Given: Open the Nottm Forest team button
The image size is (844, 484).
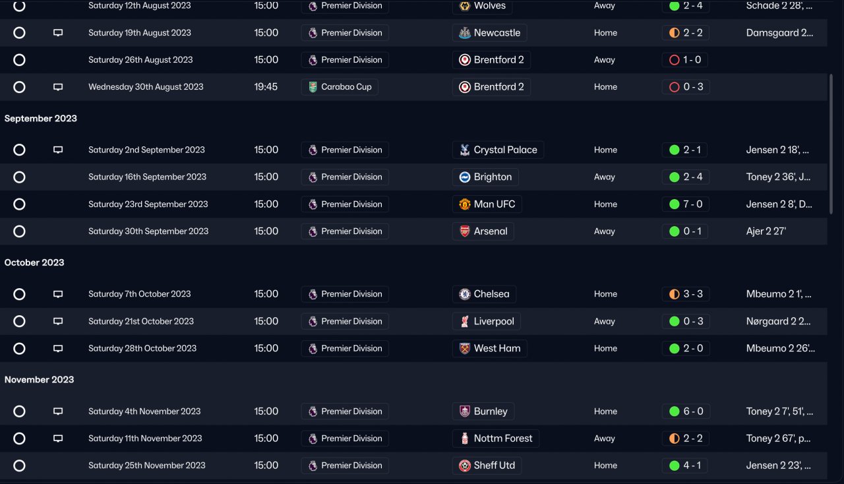Looking at the screenshot, I should (x=496, y=439).
